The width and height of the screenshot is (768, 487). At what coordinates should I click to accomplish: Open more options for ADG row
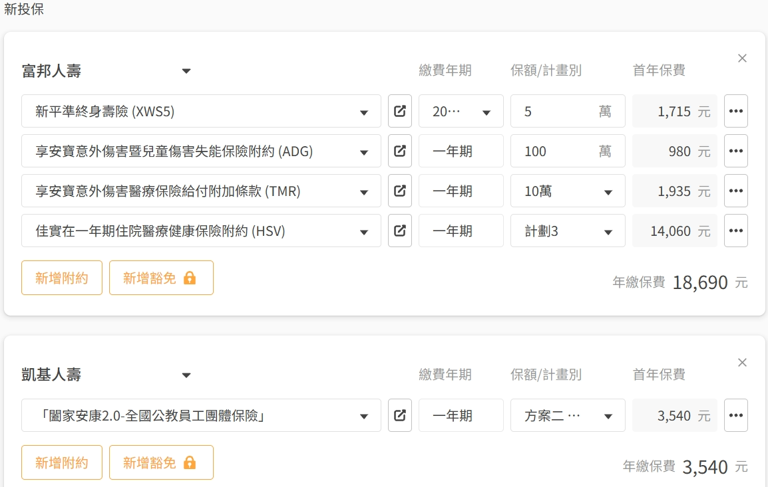[x=735, y=151]
